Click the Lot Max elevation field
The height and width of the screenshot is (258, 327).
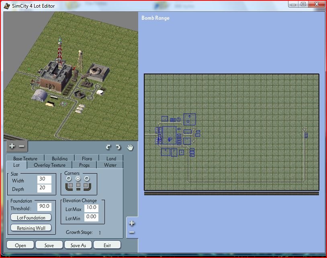tap(91, 208)
